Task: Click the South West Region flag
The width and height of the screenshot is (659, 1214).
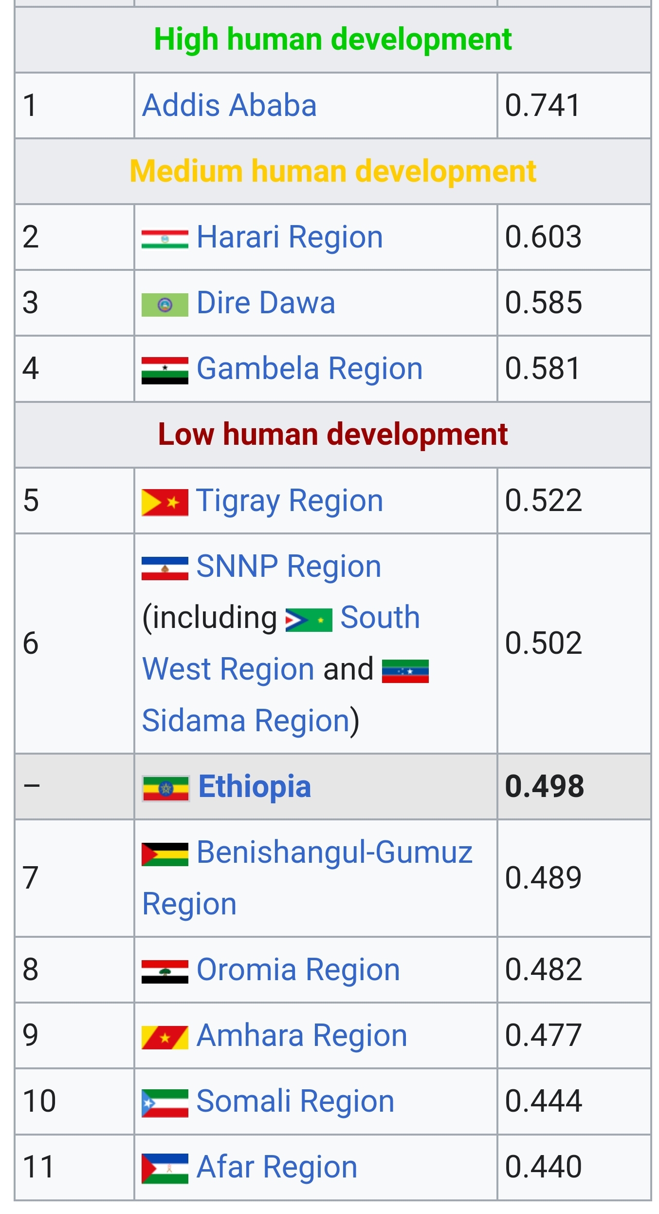Action: [x=309, y=620]
